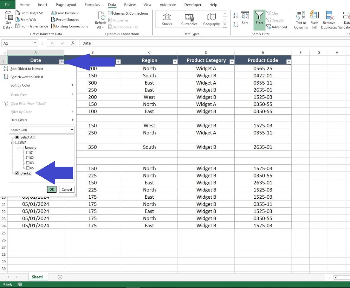Click the Sort A to Z icon

(236, 15)
